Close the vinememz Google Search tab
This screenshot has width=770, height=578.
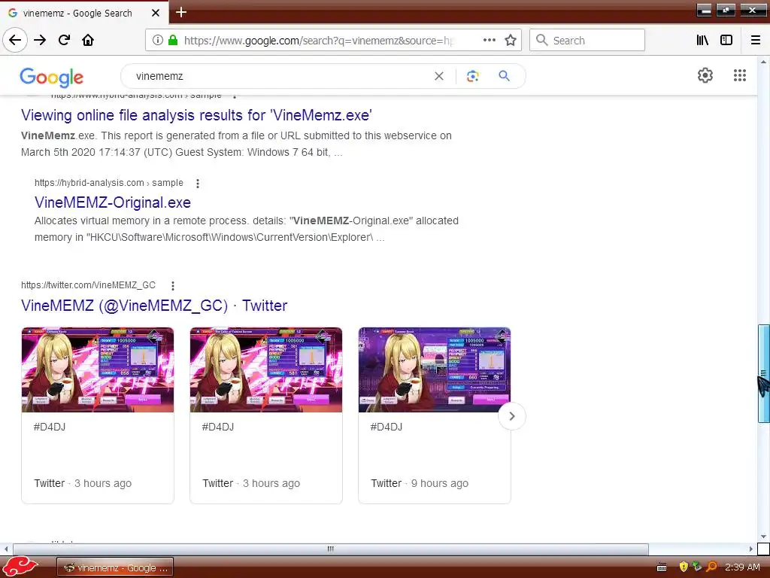coord(156,13)
